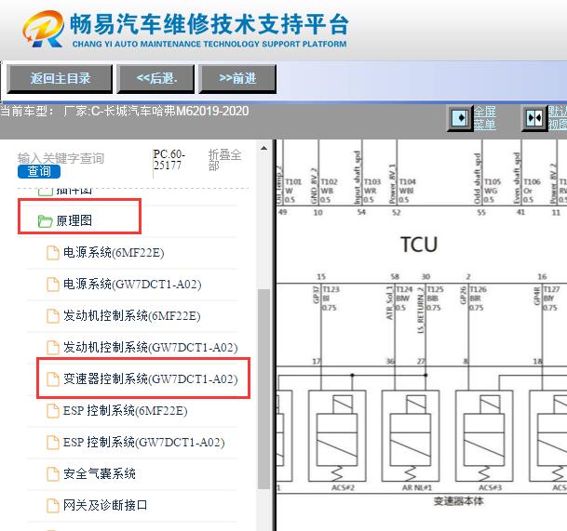Viewport: 567px width, 531px height.
Task: Click the ACS#2 solenoid symbol
Action: click(337, 436)
